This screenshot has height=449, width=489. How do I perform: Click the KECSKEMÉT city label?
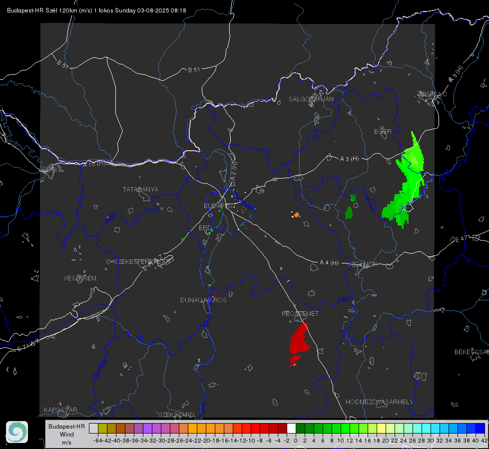click(300, 313)
